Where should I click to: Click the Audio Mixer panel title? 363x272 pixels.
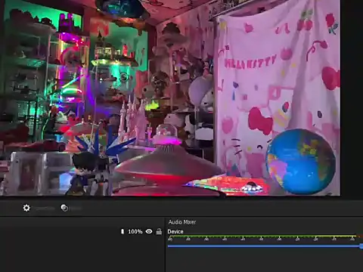coord(182,222)
